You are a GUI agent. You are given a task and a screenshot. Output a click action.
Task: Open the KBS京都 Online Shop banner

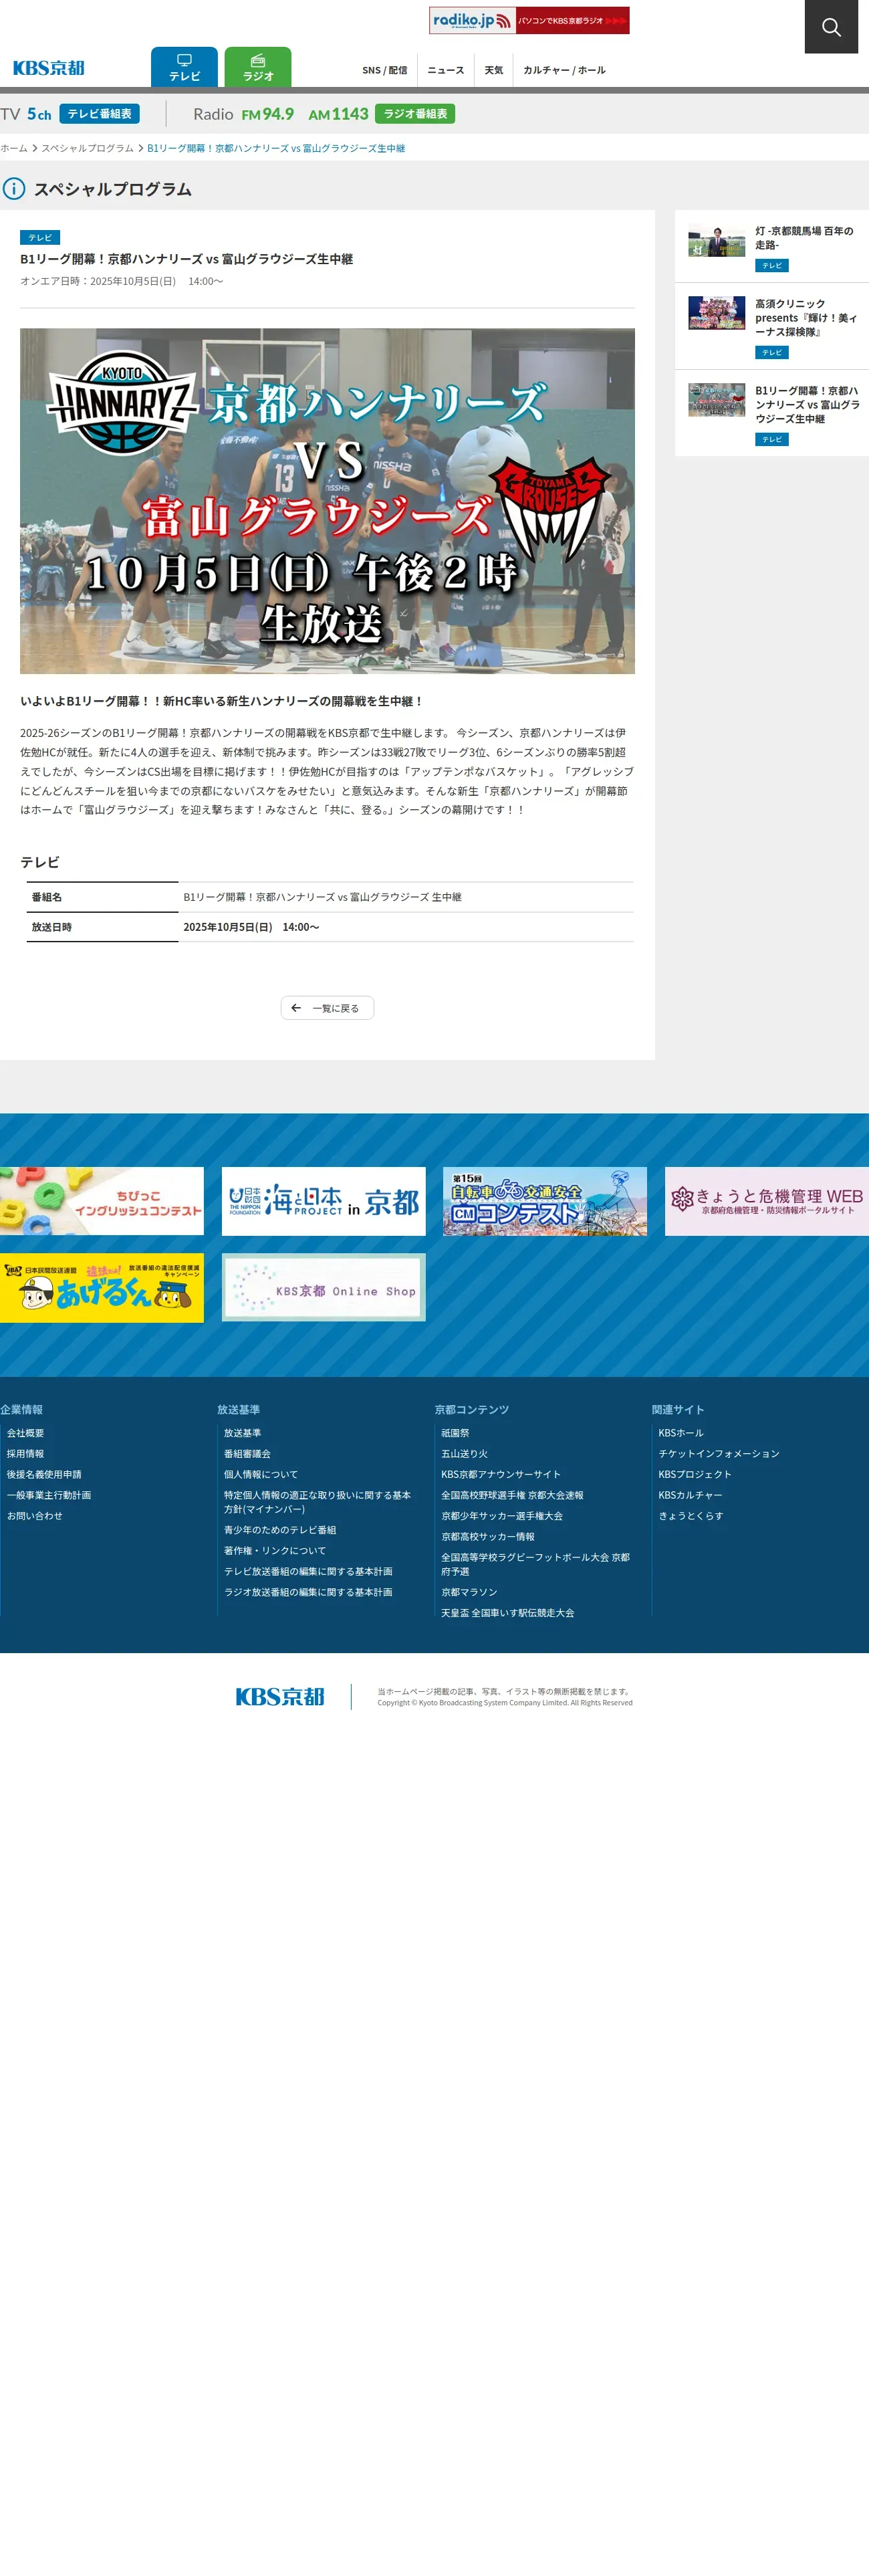[323, 1288]
